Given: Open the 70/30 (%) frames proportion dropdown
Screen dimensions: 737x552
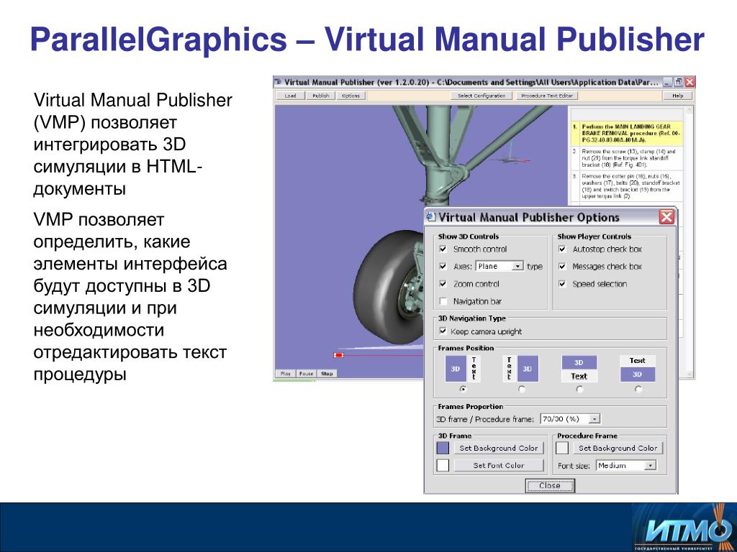Looking at the screenshot, I should [x=570, y=419].
